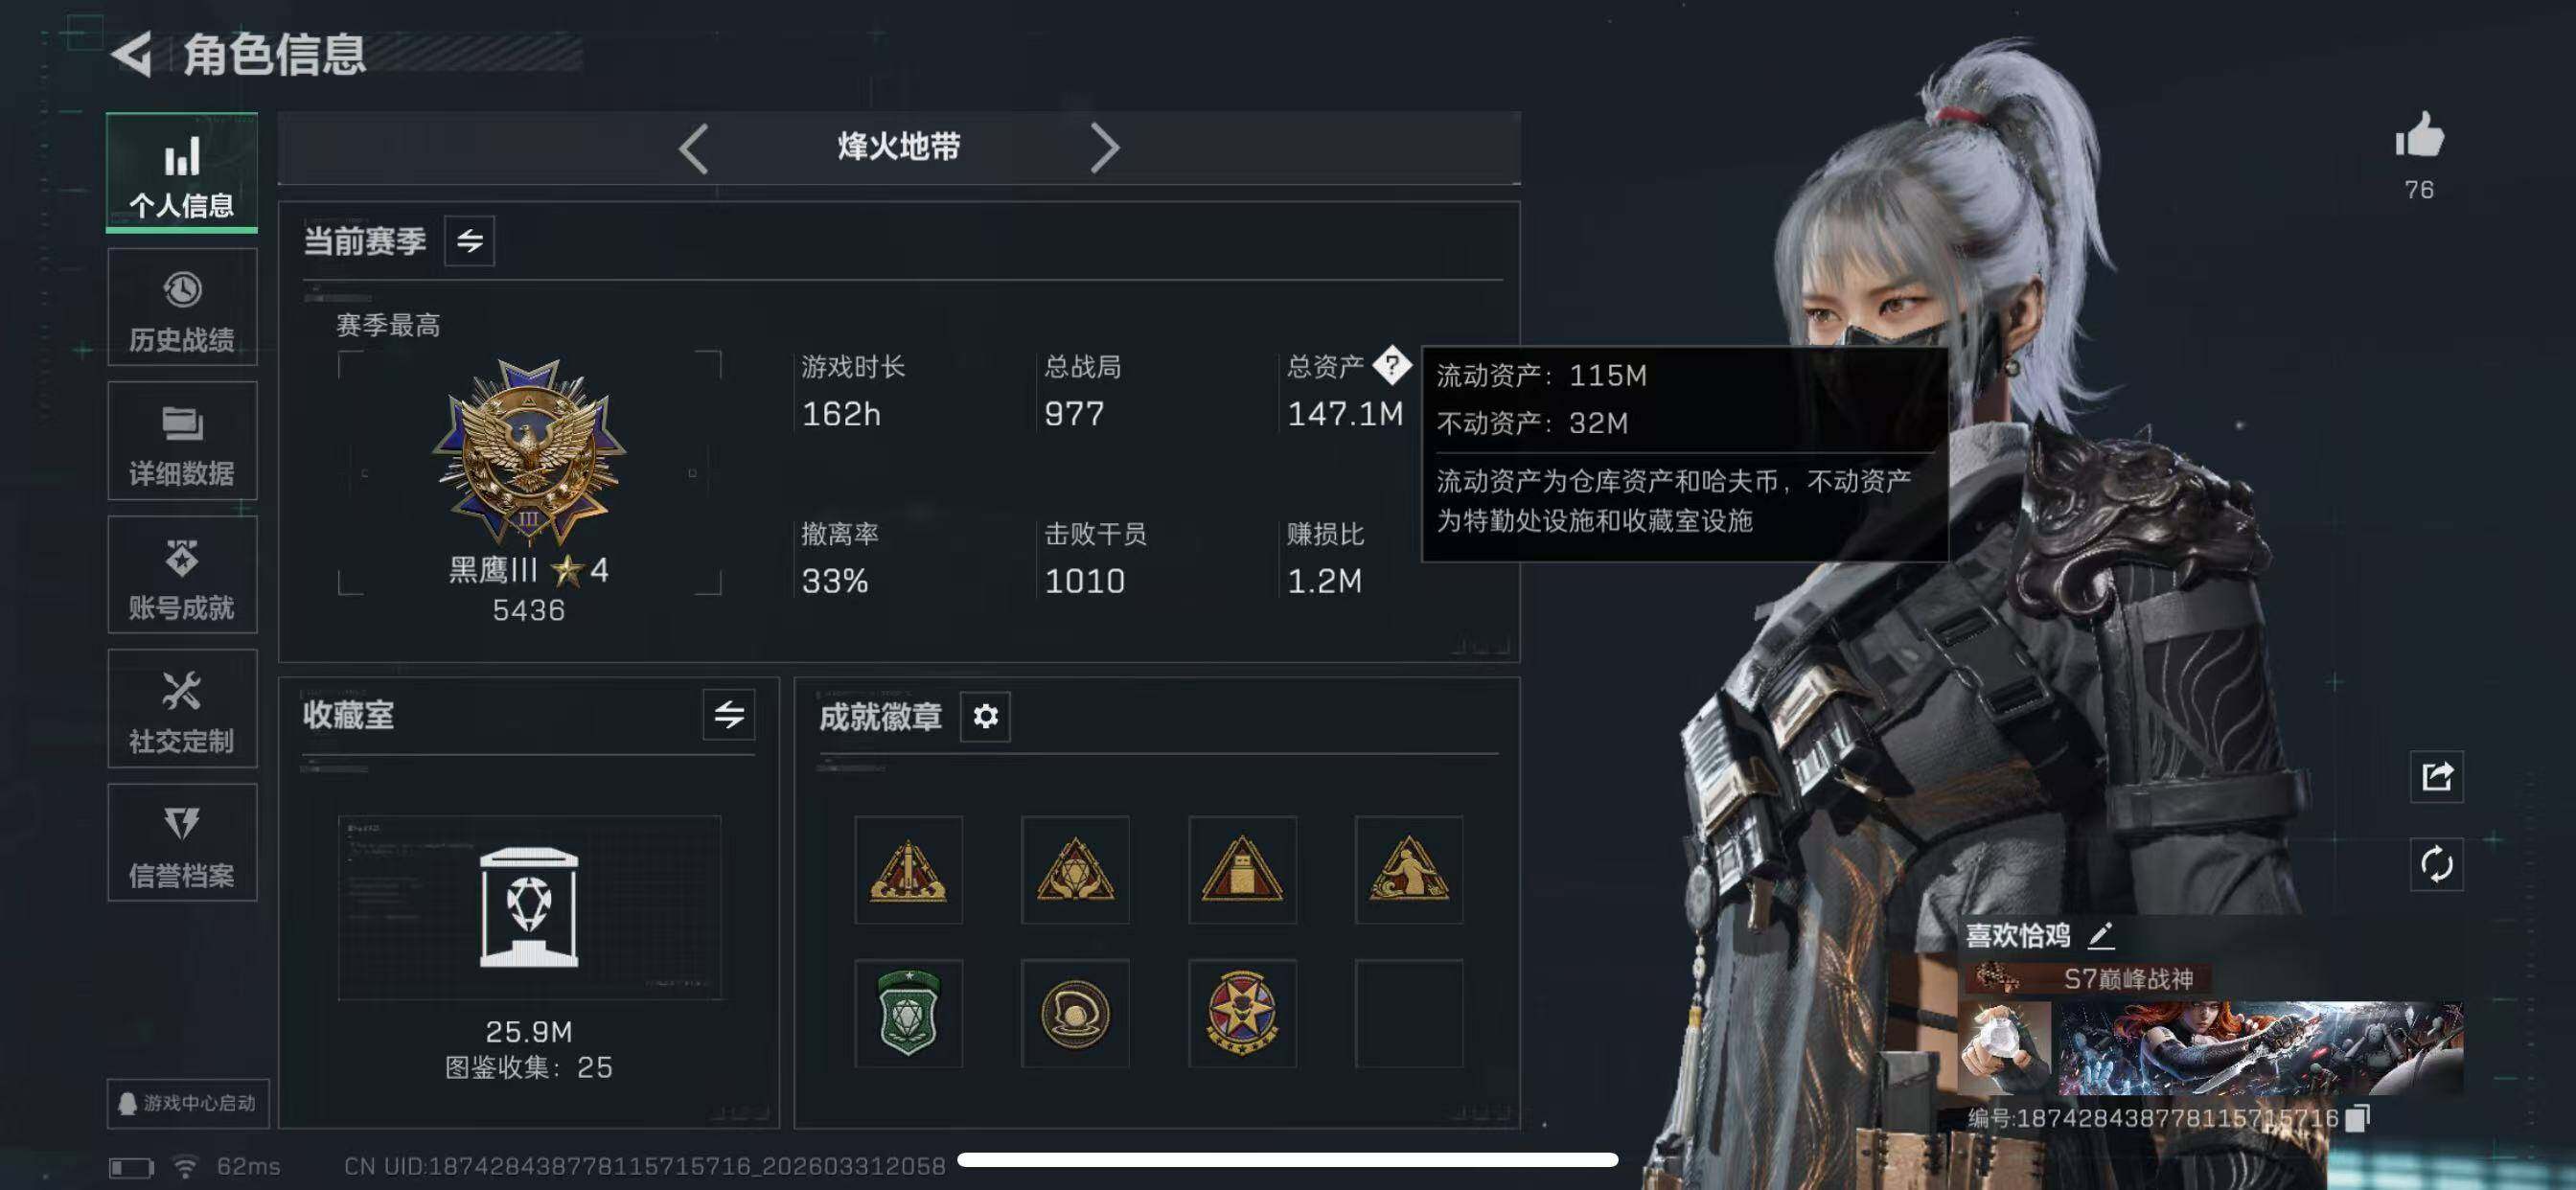This screenshot has width=2576, height=1190.
Task: Click the rotate character refresh icon
Action: click(2436, 864)
